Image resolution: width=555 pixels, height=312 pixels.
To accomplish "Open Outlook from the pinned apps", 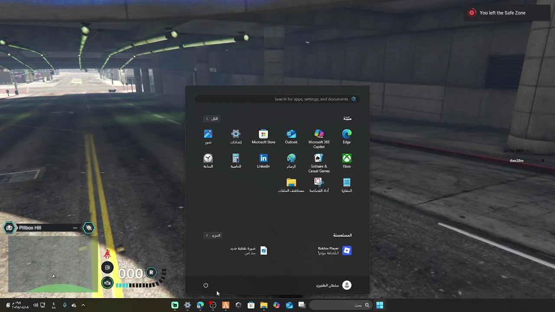I will [291, 136].
